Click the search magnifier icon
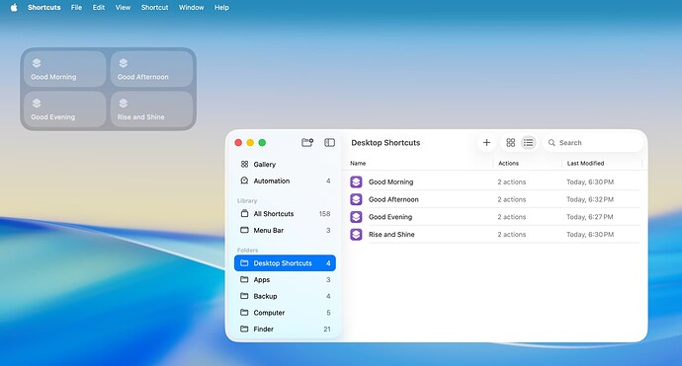Image resolution: width=682 pixels, height=366 pixels. [552, 142]
